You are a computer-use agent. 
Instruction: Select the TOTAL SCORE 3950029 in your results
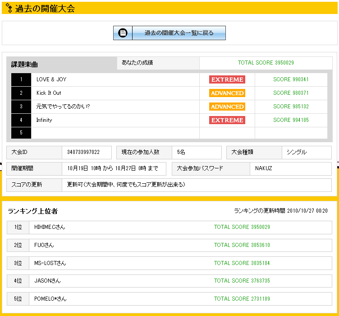(x=266, y=63)
